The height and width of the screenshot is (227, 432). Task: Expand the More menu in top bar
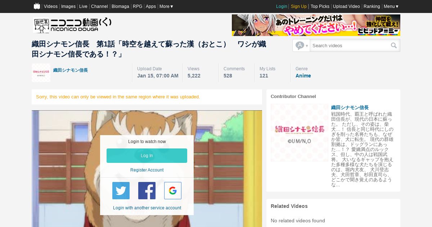pyautogui.click(x=166, y=6)
